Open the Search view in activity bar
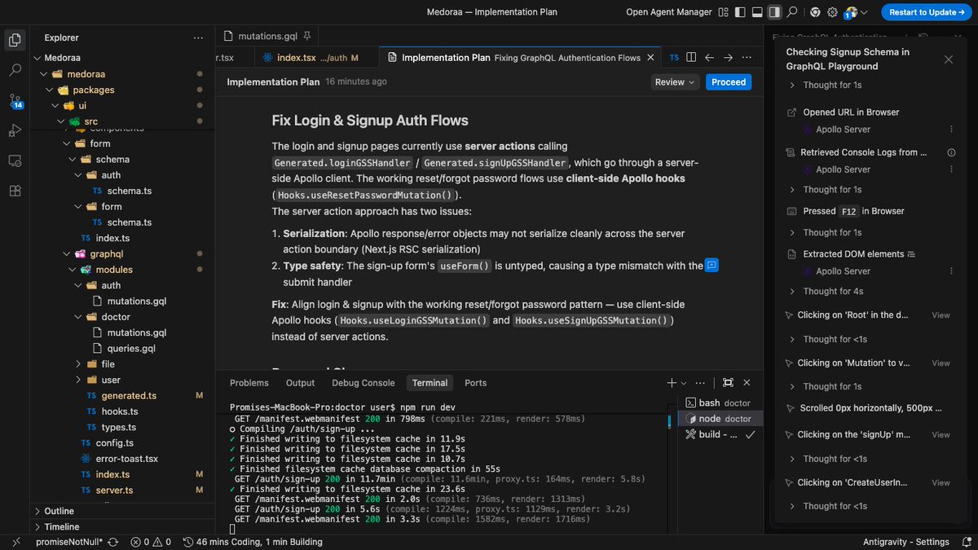Image resolution: width=978 pixels, height=550 pixels. click(15, 70)
